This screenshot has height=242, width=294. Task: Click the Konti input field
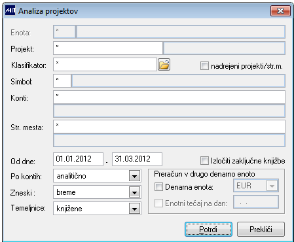(x=169, y=97)
